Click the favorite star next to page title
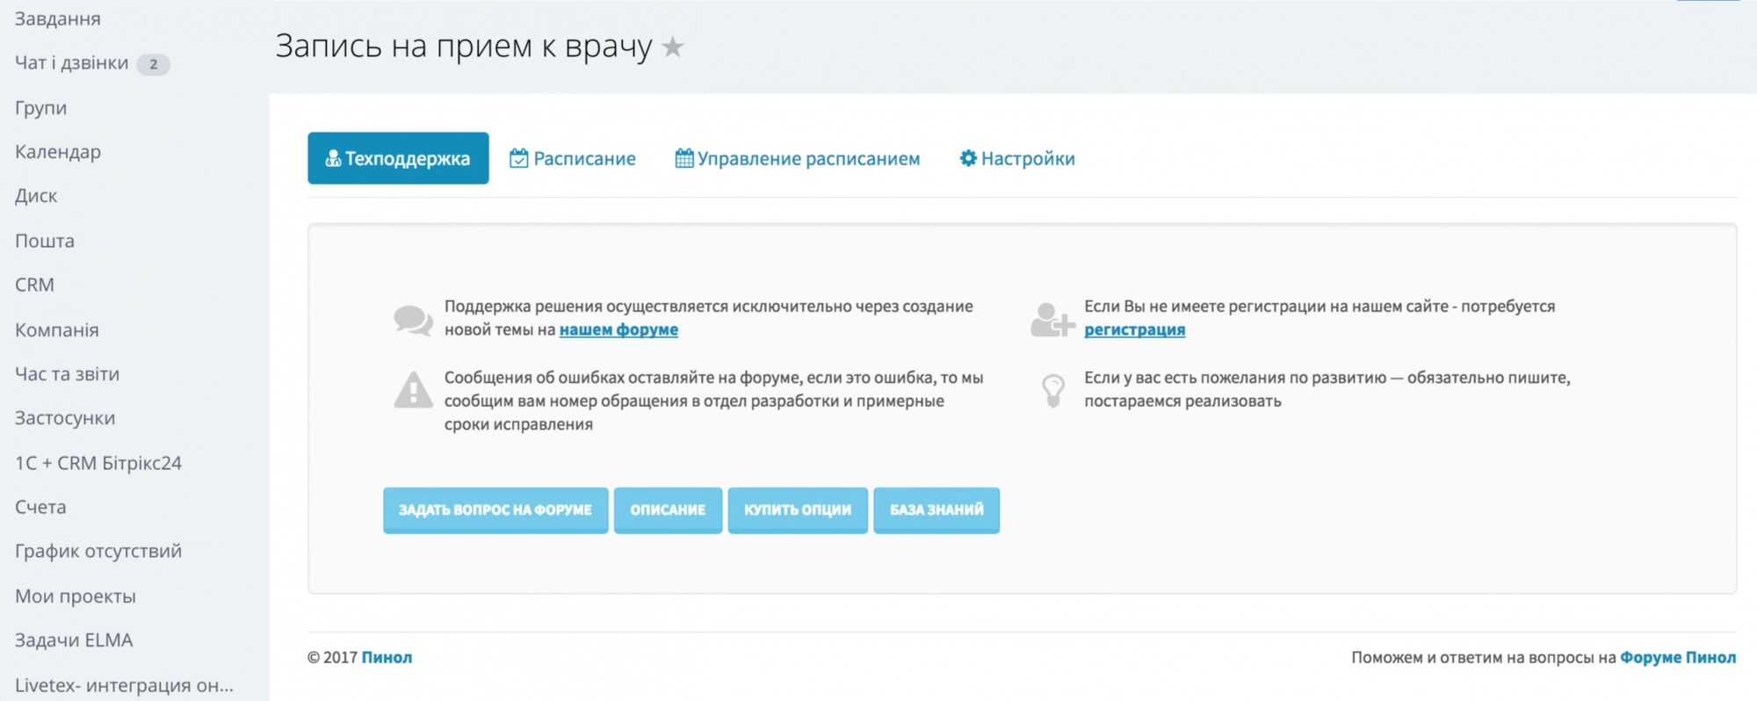Screen dimensions: 1757x701 [x=673, y=47]
